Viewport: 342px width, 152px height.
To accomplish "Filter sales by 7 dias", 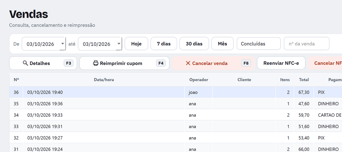I will pos(164,44).
